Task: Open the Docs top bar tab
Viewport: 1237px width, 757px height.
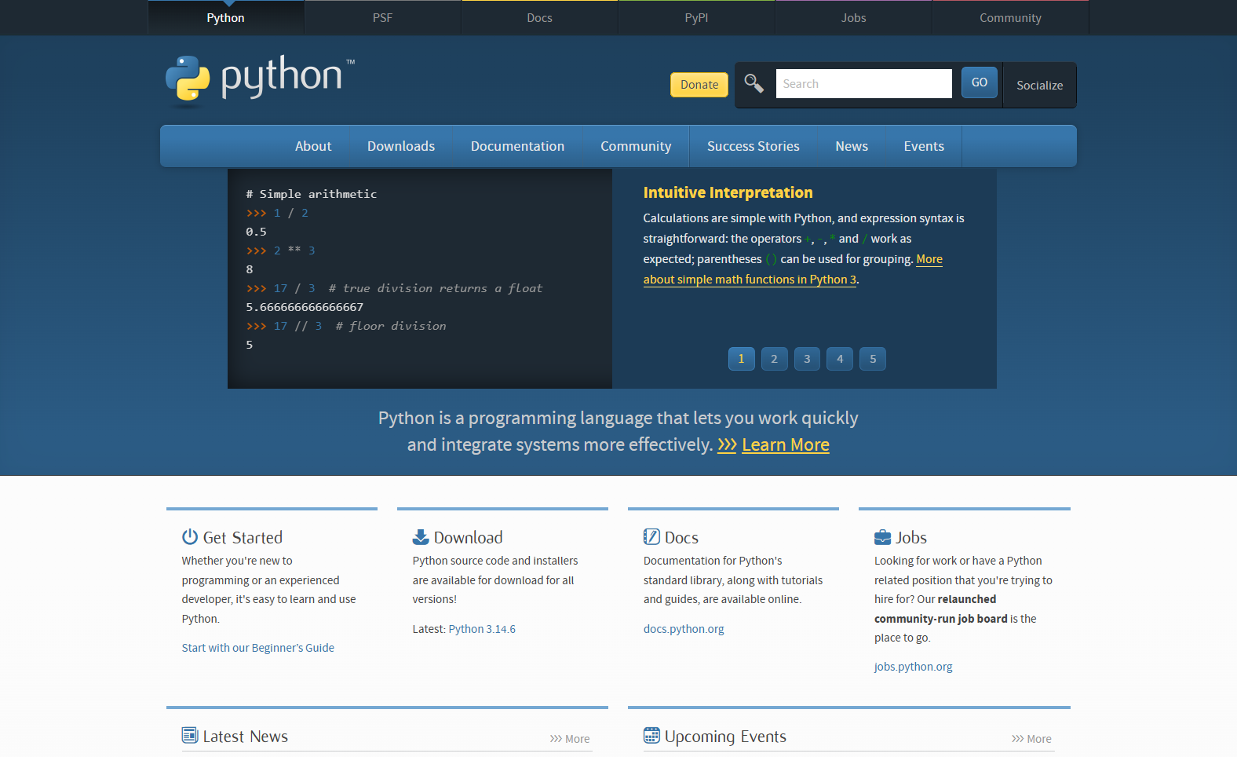Action: 539,18
